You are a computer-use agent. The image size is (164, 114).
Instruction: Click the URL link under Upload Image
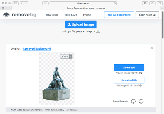[x=98, y=31]
